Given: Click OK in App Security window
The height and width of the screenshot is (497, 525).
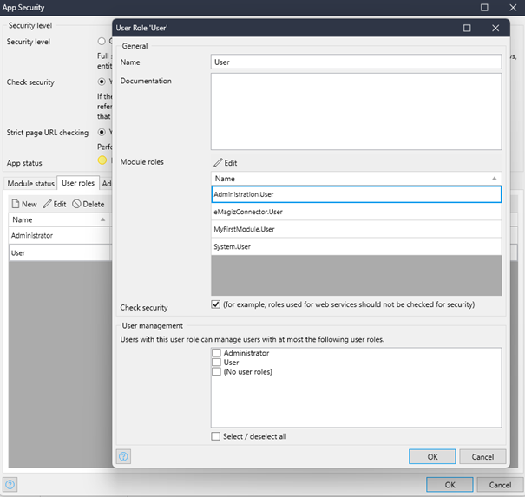Looking at the screenshot, I should 450,485.
